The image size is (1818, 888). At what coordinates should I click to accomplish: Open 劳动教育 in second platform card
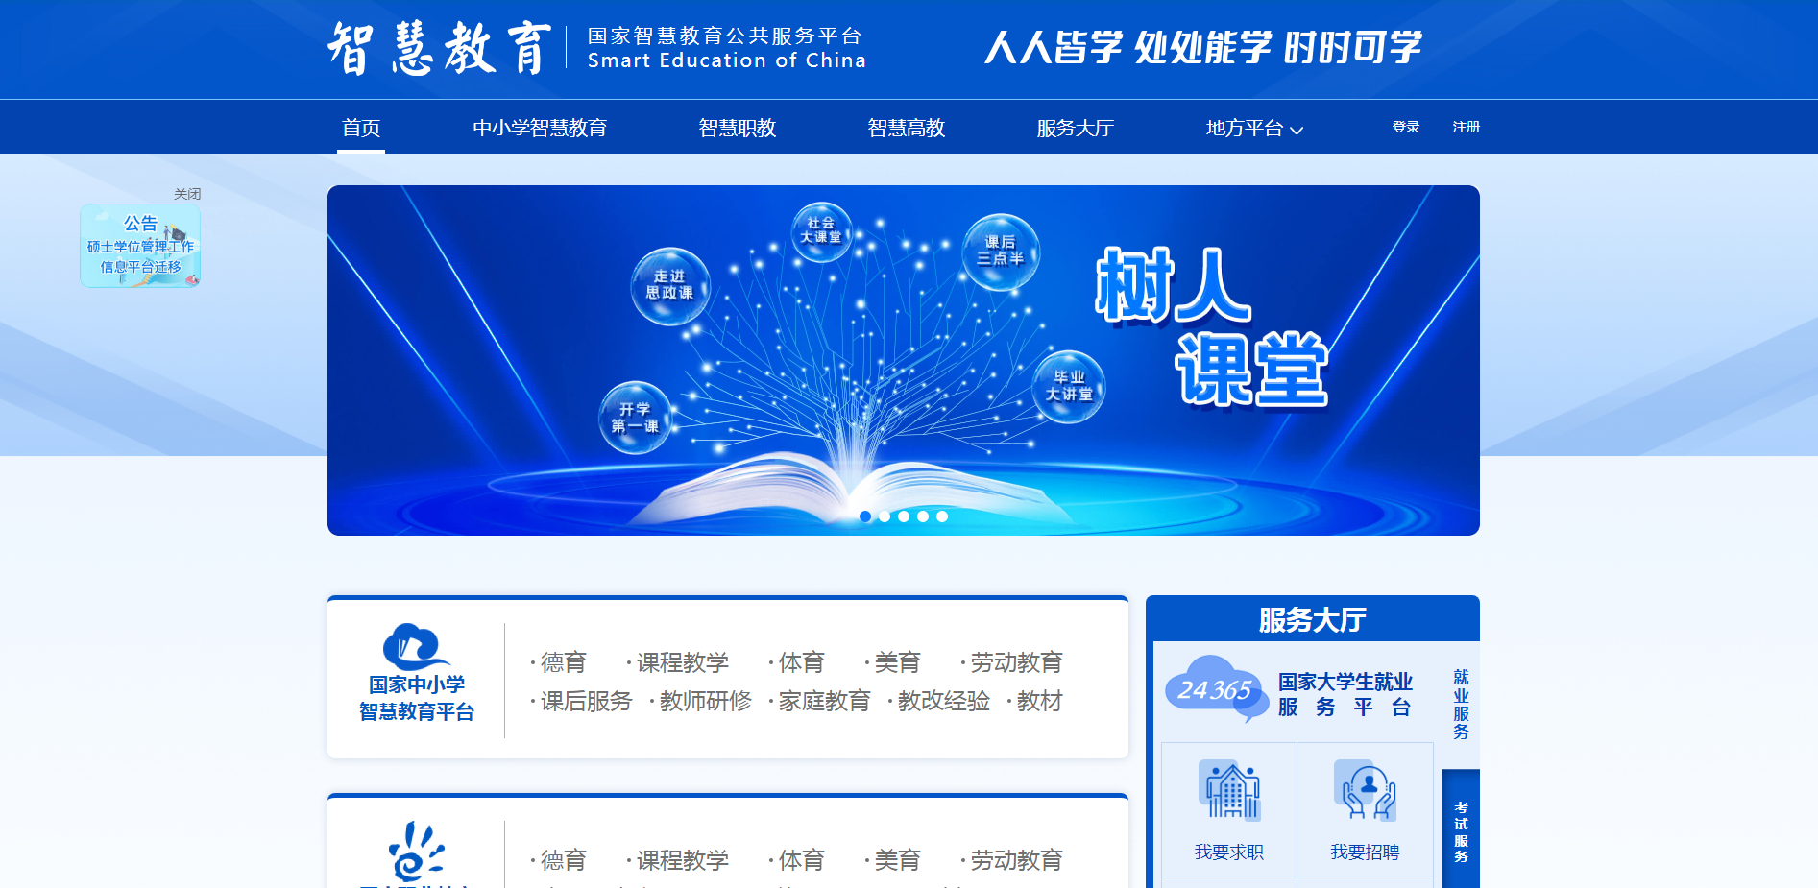(1016, 860)
